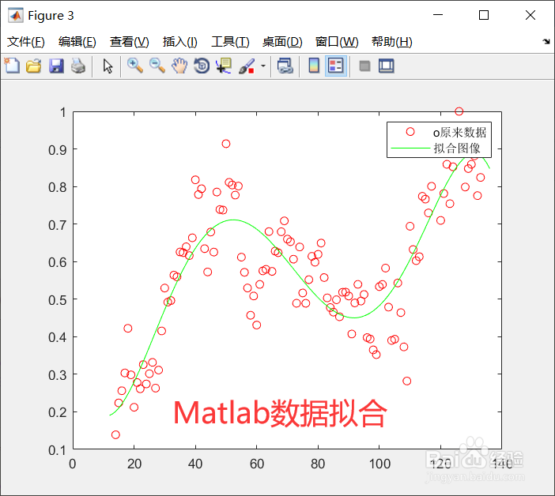Enable the Data Cursor tool
This screenshot has width=555, height=496.
tap(224, 66)
